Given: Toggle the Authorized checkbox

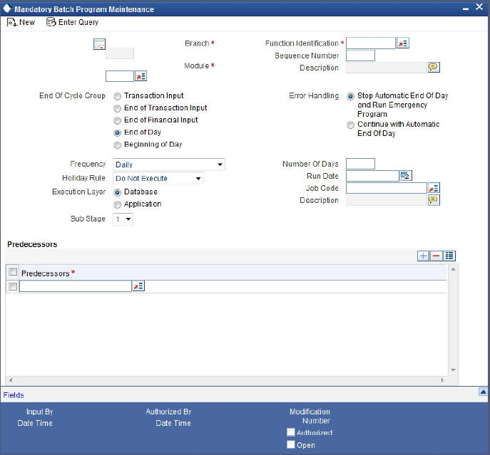Looking at the screenshot, I should [x=290, y=432].
